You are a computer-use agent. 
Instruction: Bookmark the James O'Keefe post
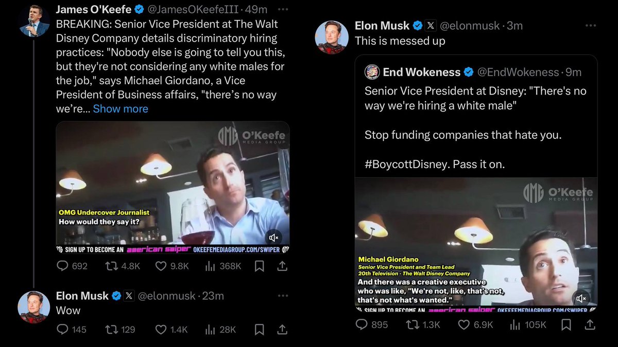[x=260, y=266]
